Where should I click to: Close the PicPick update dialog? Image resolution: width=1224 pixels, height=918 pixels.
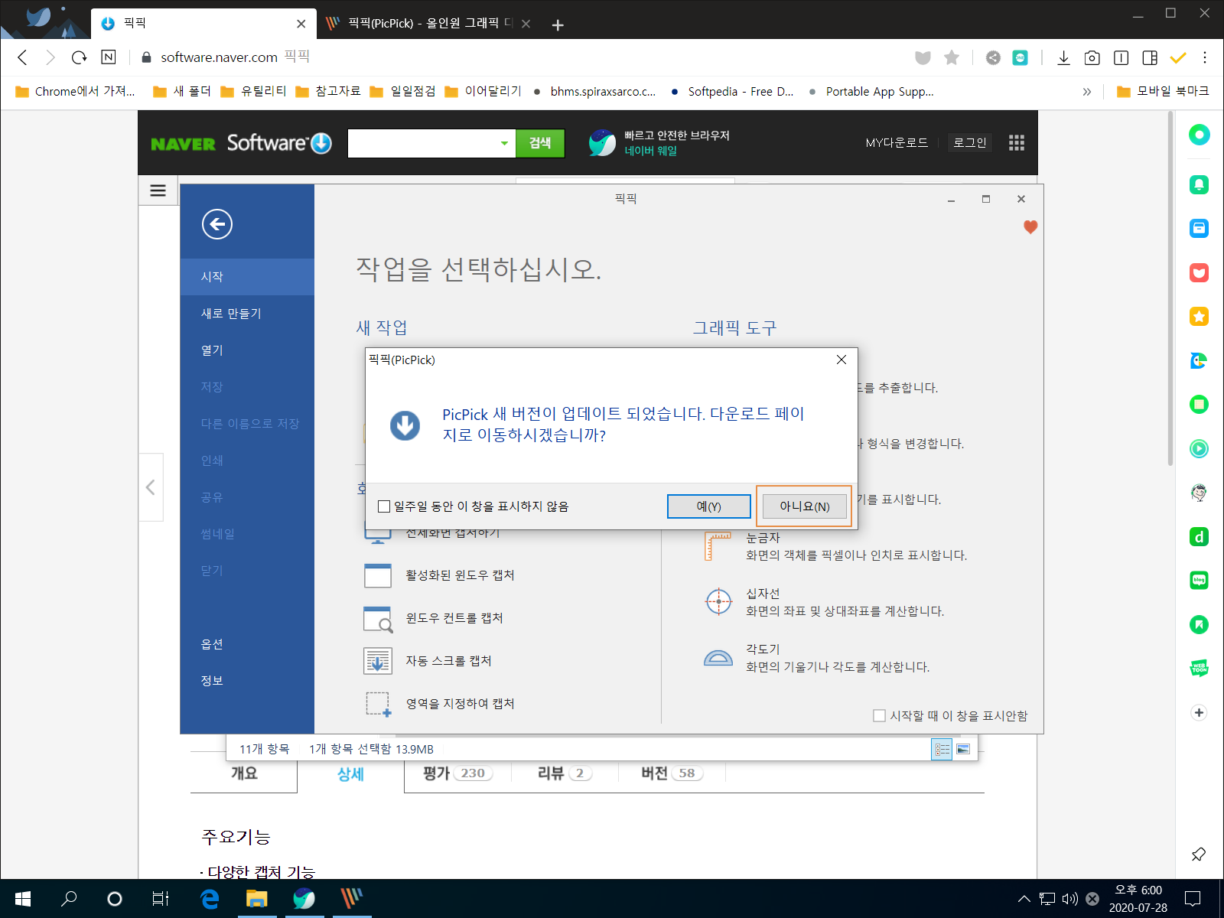(841, 360)
